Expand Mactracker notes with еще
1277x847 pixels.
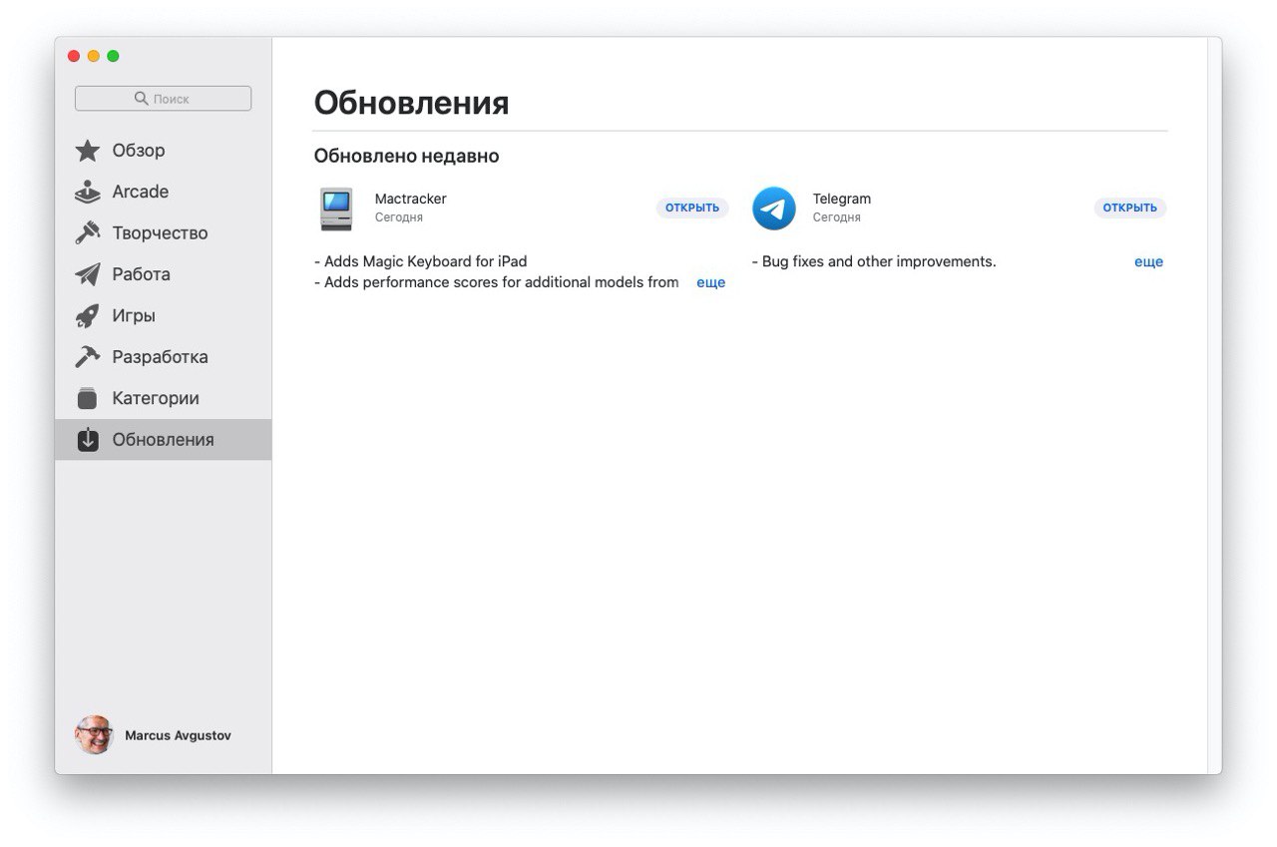(710, 282)
